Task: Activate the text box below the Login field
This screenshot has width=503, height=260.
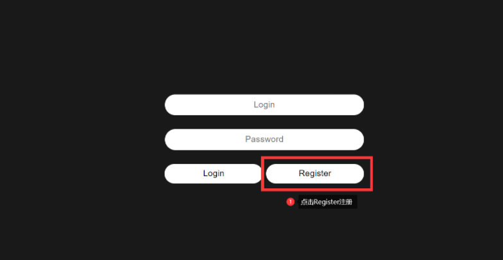Action: click(264, 140)
